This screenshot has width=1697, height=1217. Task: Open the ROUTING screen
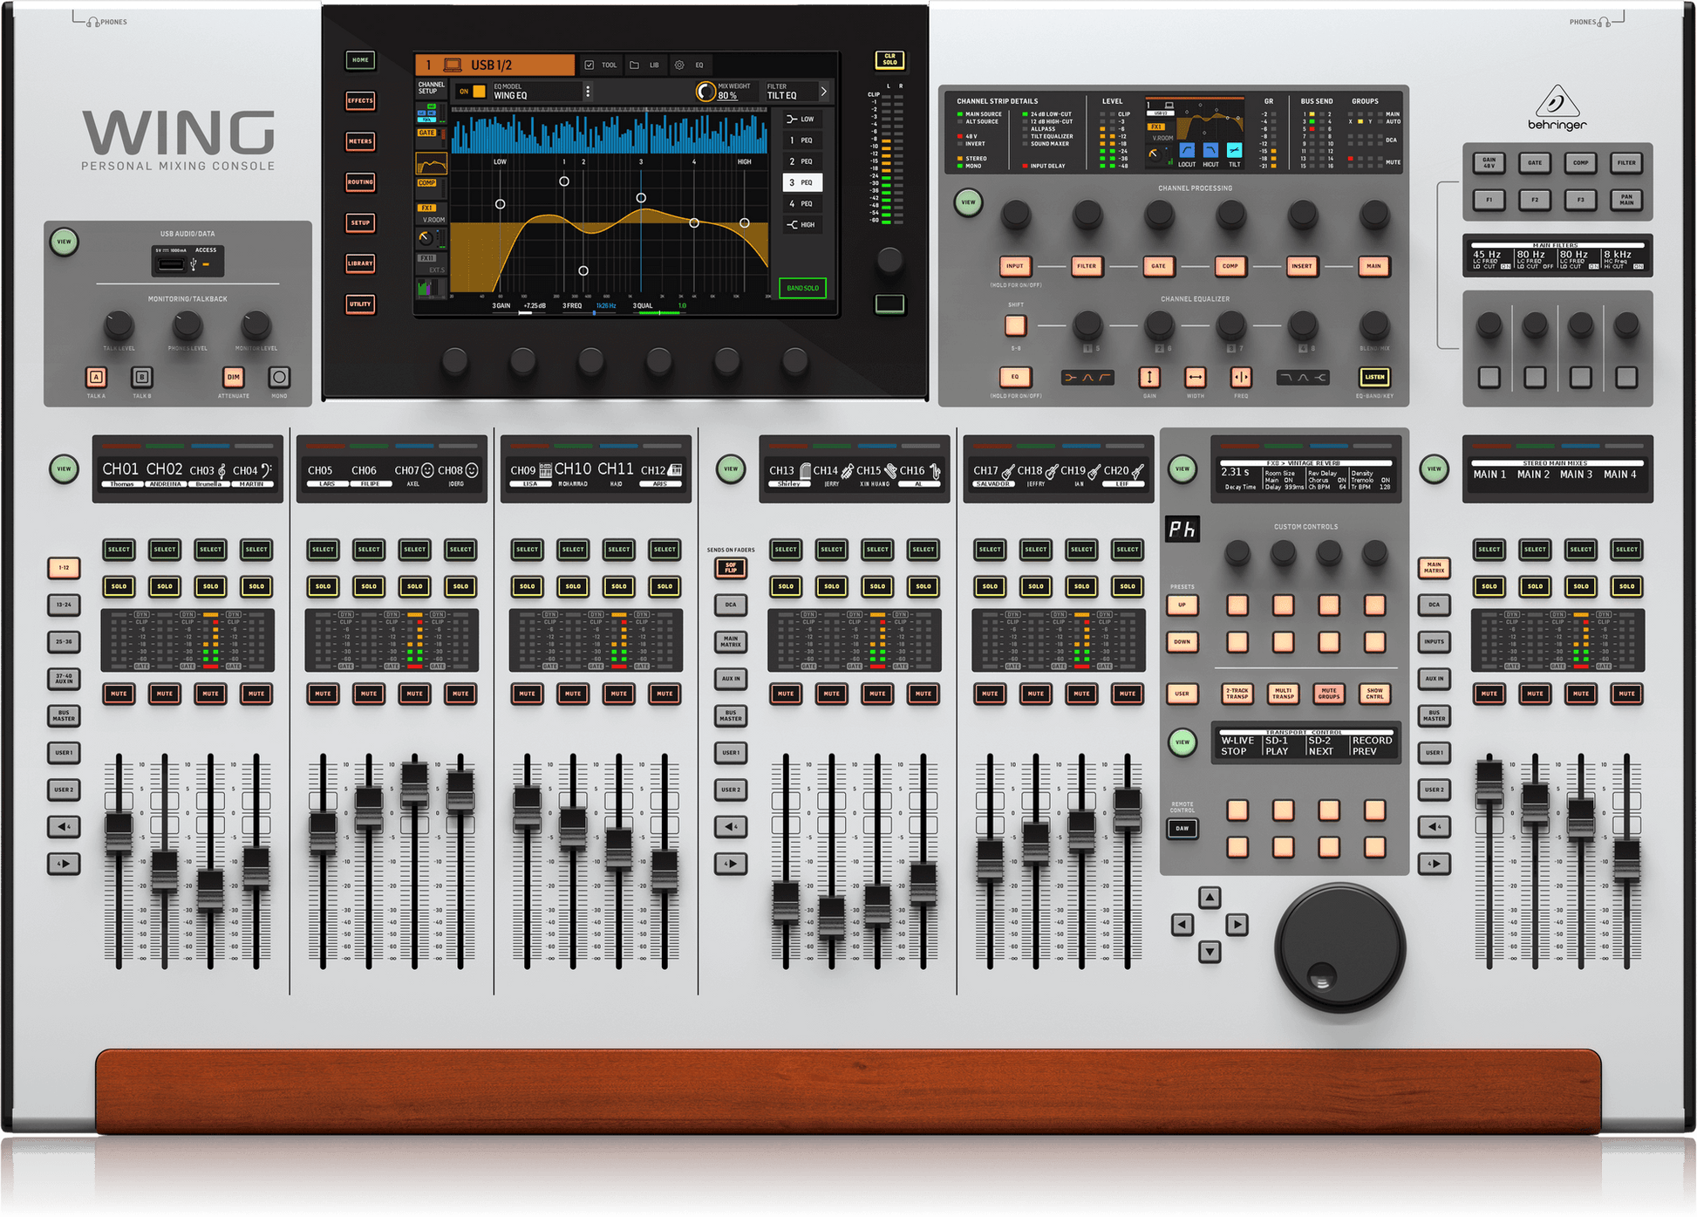[x=360, y=182]
